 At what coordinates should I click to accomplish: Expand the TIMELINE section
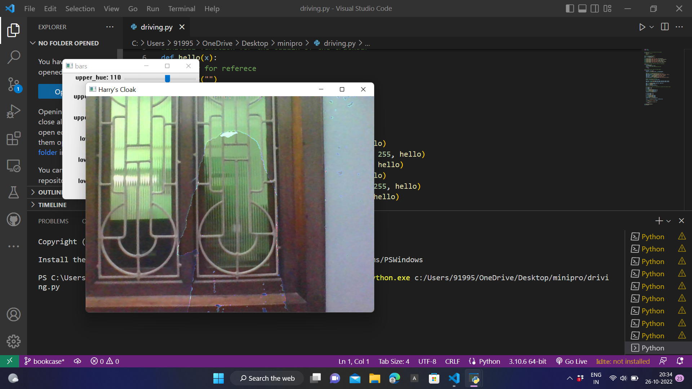point(52,205)
